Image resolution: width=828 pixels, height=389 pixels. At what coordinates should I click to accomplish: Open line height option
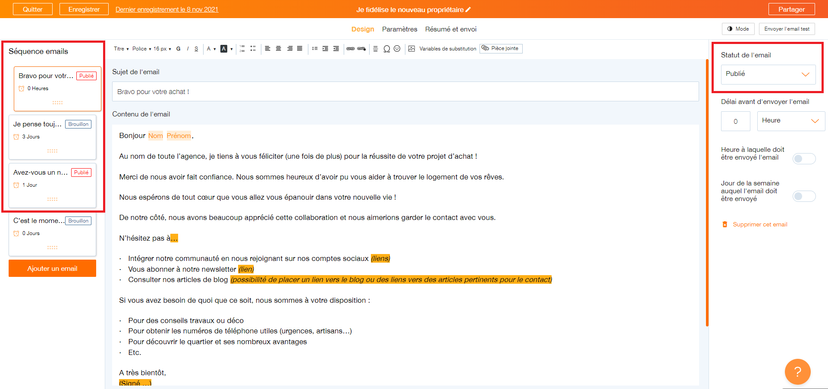pos(315,48)
